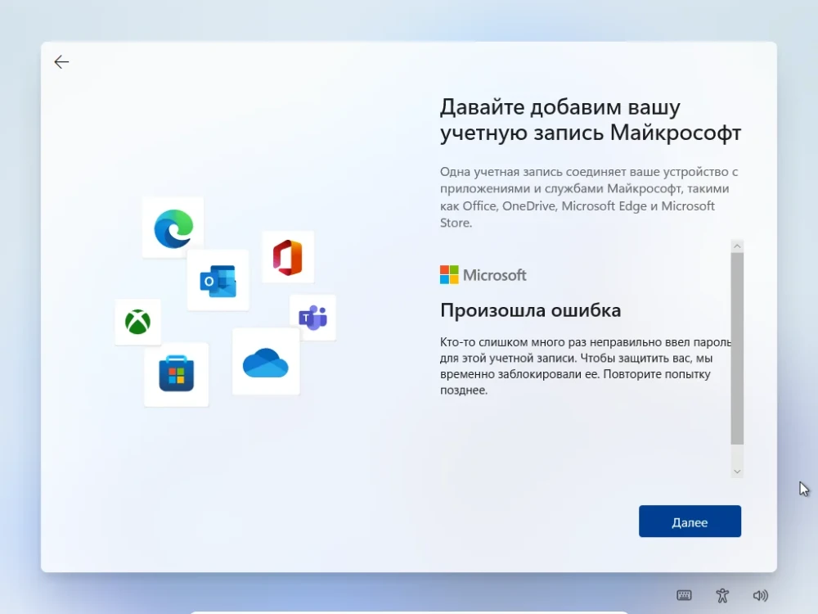Click the scrollbar down arrow
The image size is (818, 614).
click(x=737, y=472)
